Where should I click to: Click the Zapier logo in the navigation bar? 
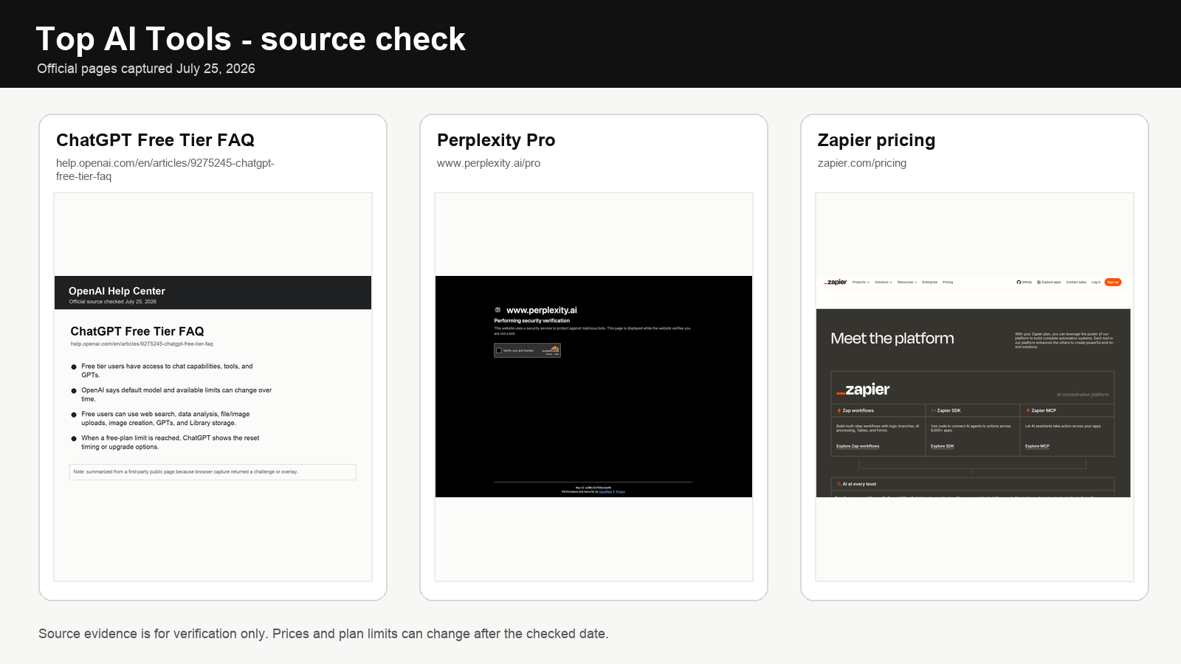click(836, 282)
